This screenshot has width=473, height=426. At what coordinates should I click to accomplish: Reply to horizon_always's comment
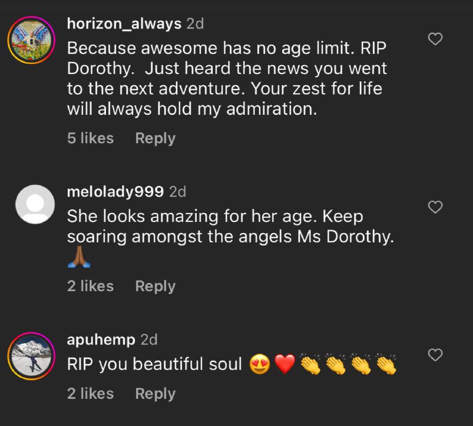(155, 138)
